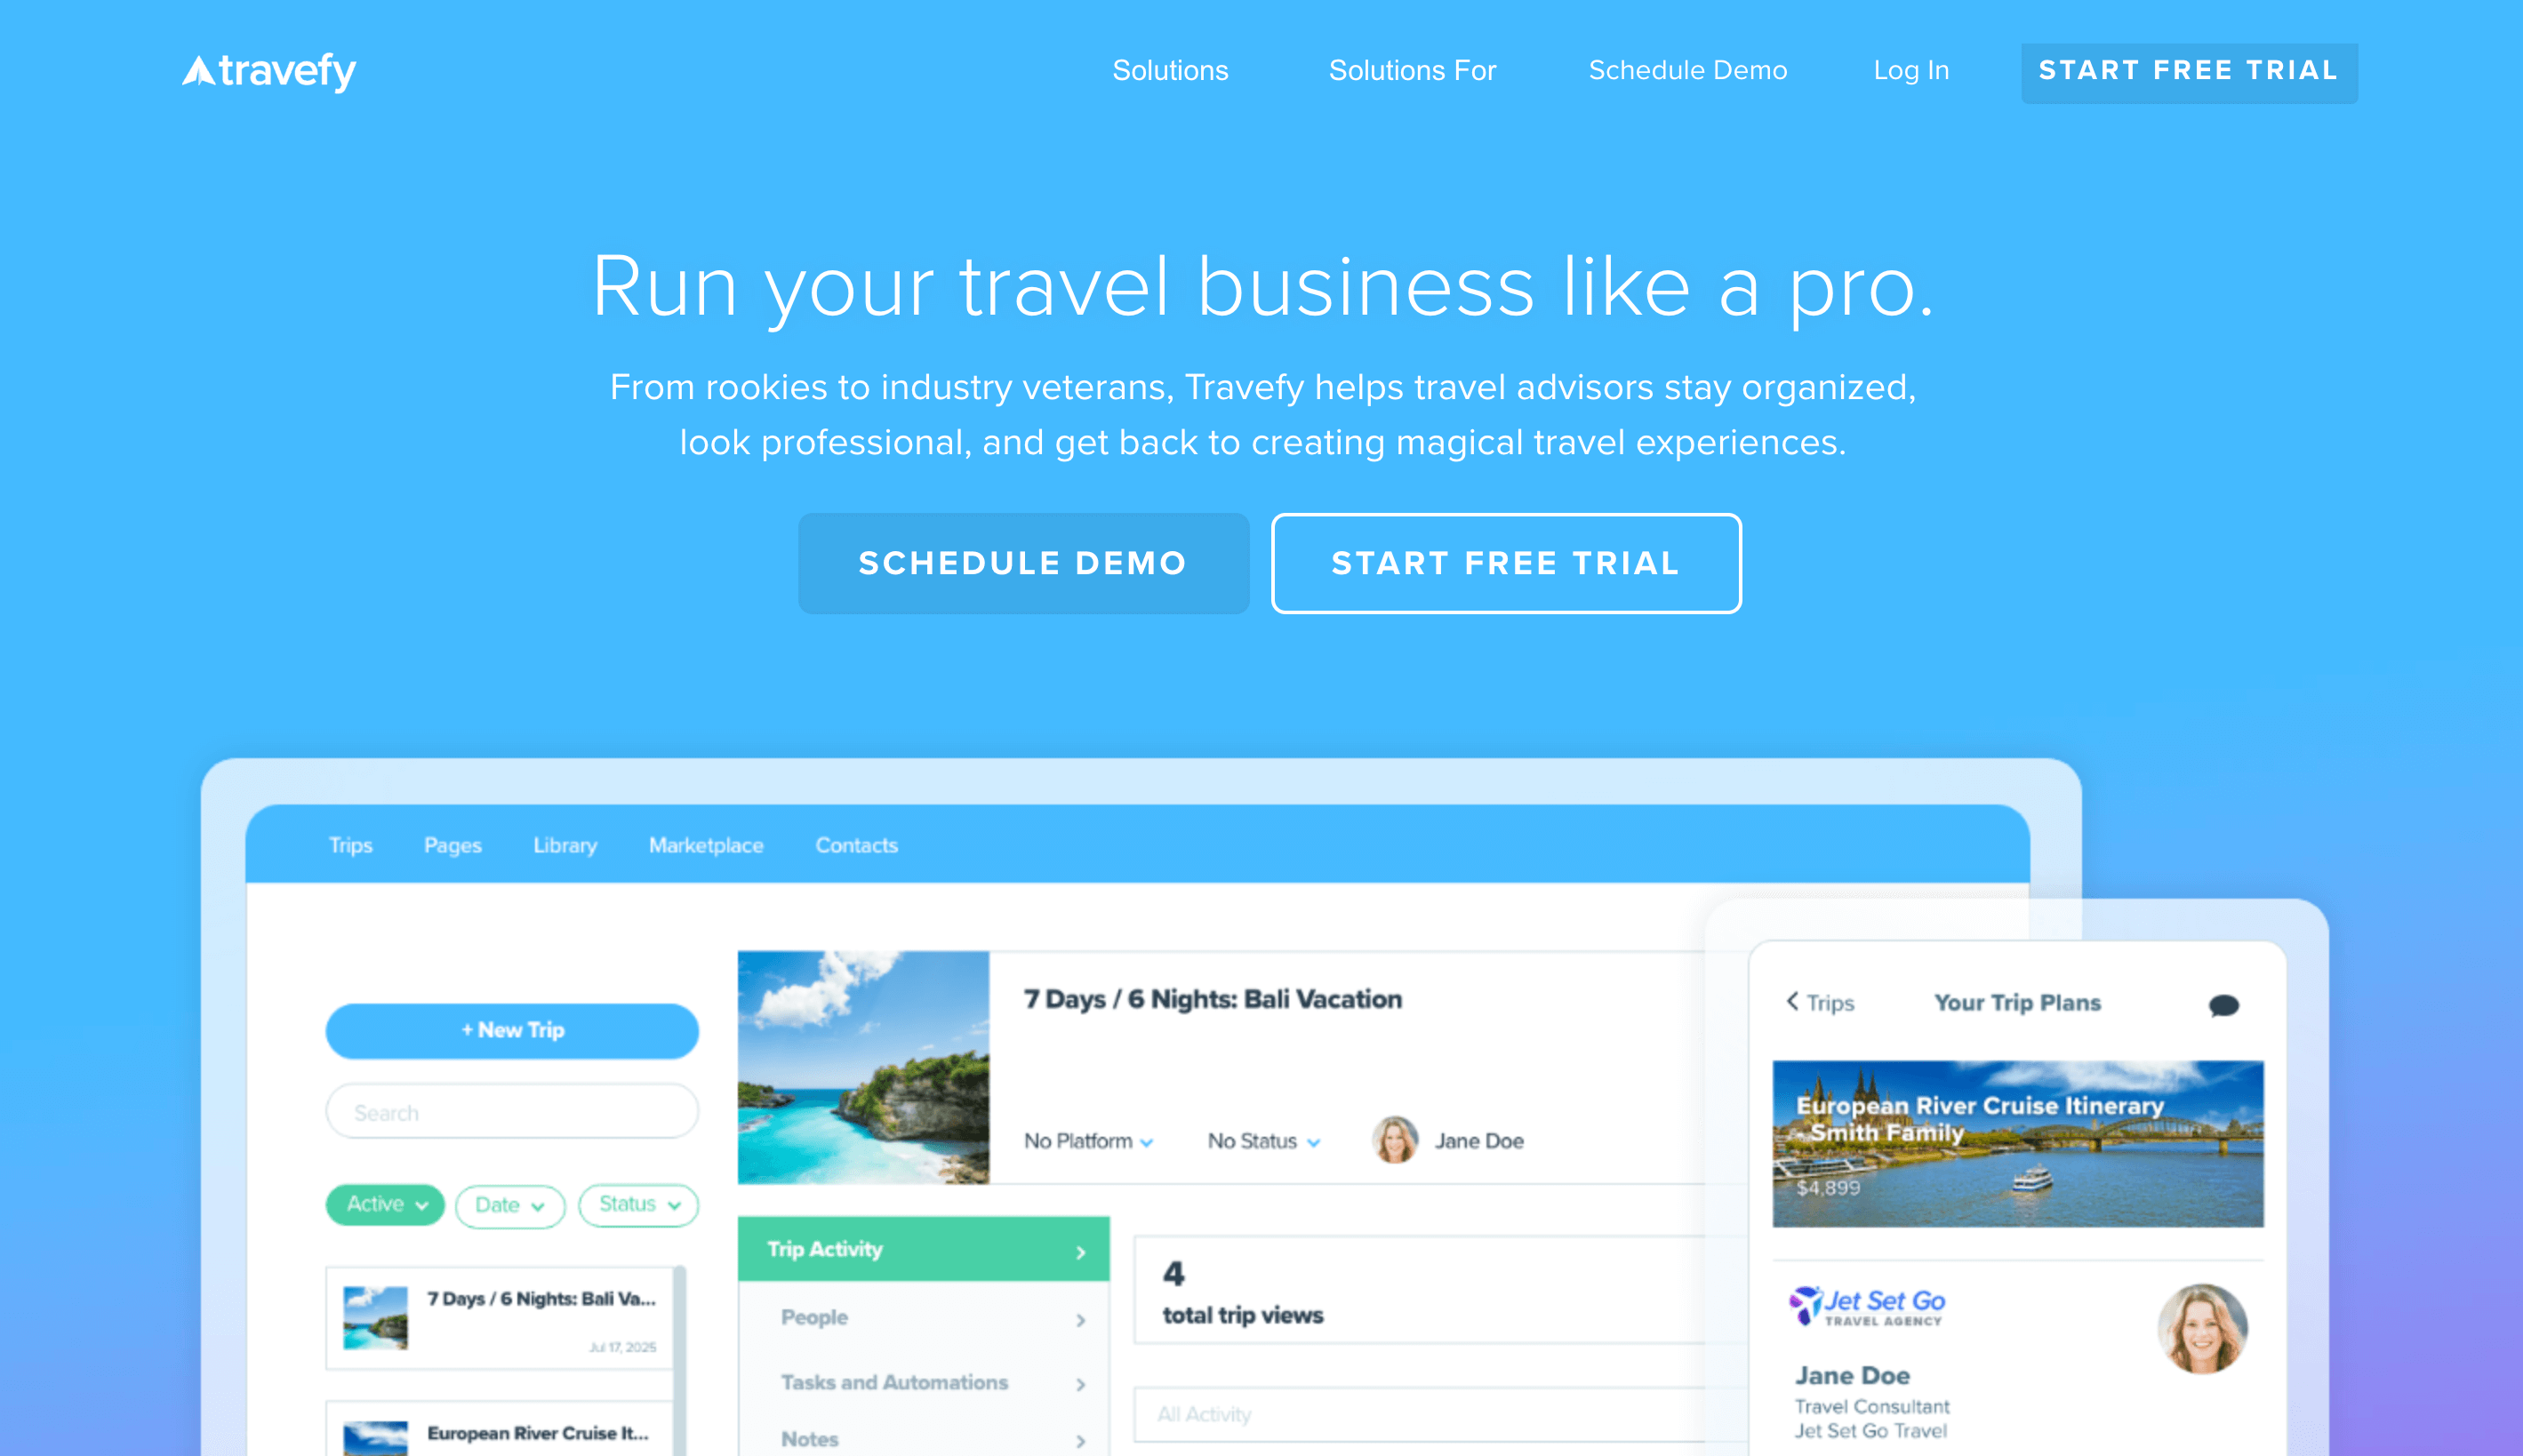The image size is (2523, 1456).
Task: Click the Search input field
Action: click(x=513, y=1111)
